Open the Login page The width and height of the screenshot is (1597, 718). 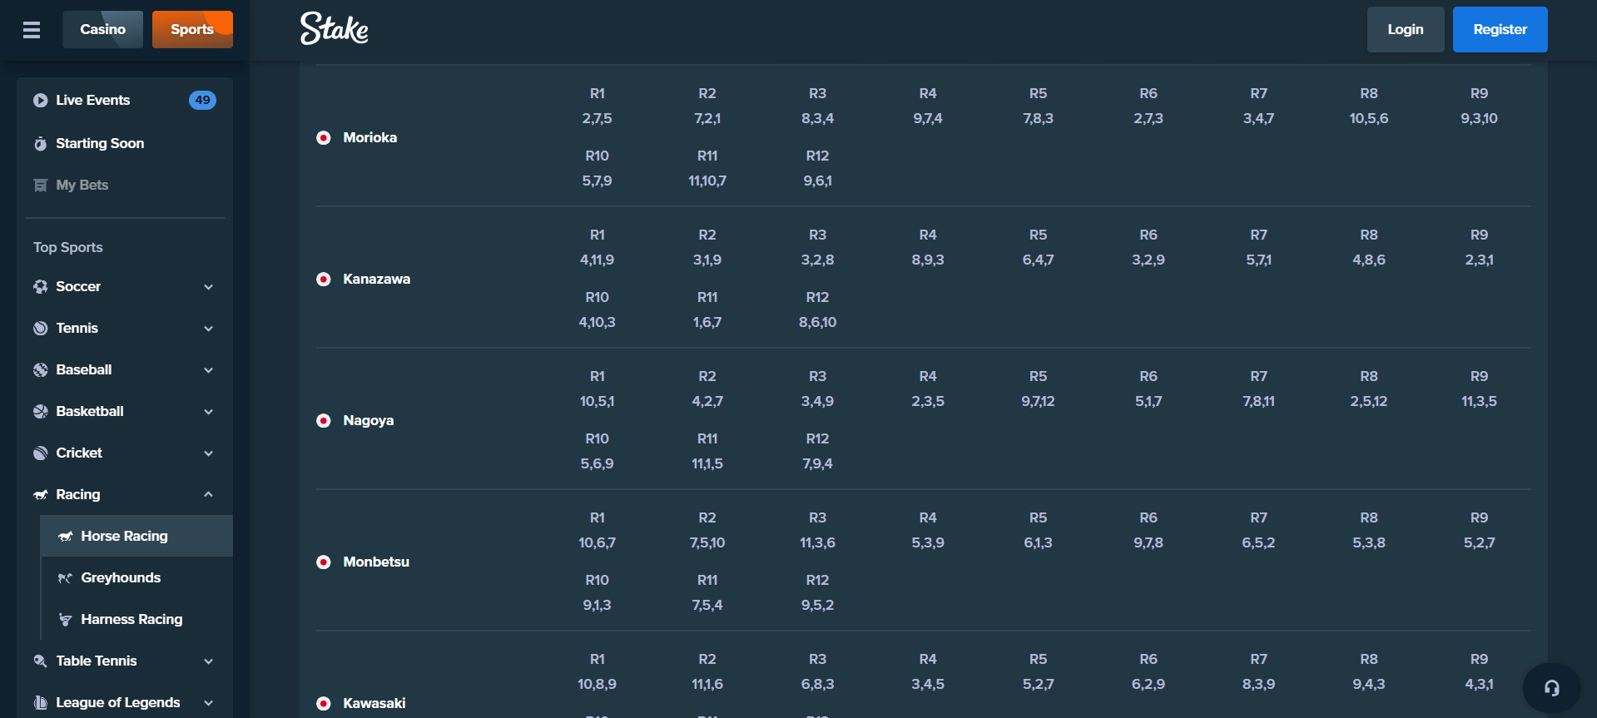pyautogui.click(x=1405, y=29)
